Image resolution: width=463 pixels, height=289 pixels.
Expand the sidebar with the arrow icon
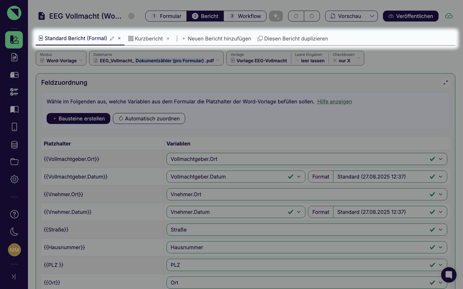tap(14, 276)
